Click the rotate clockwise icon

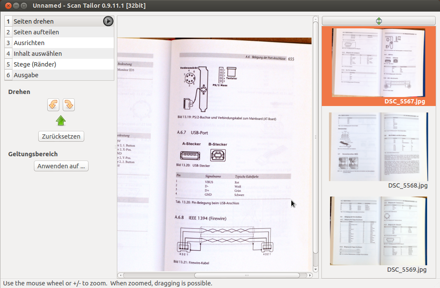[69, 104]
